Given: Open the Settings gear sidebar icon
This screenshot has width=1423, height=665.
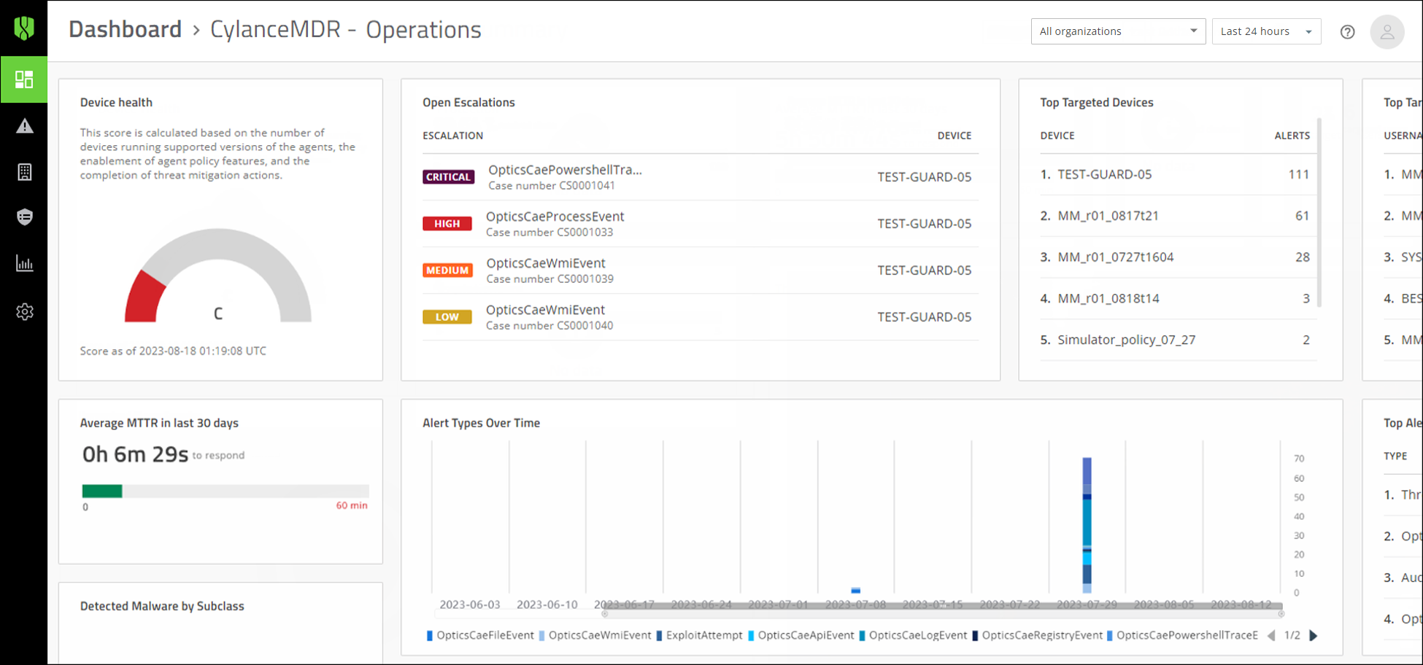Looking at the screenshot, I should (24, 312).
